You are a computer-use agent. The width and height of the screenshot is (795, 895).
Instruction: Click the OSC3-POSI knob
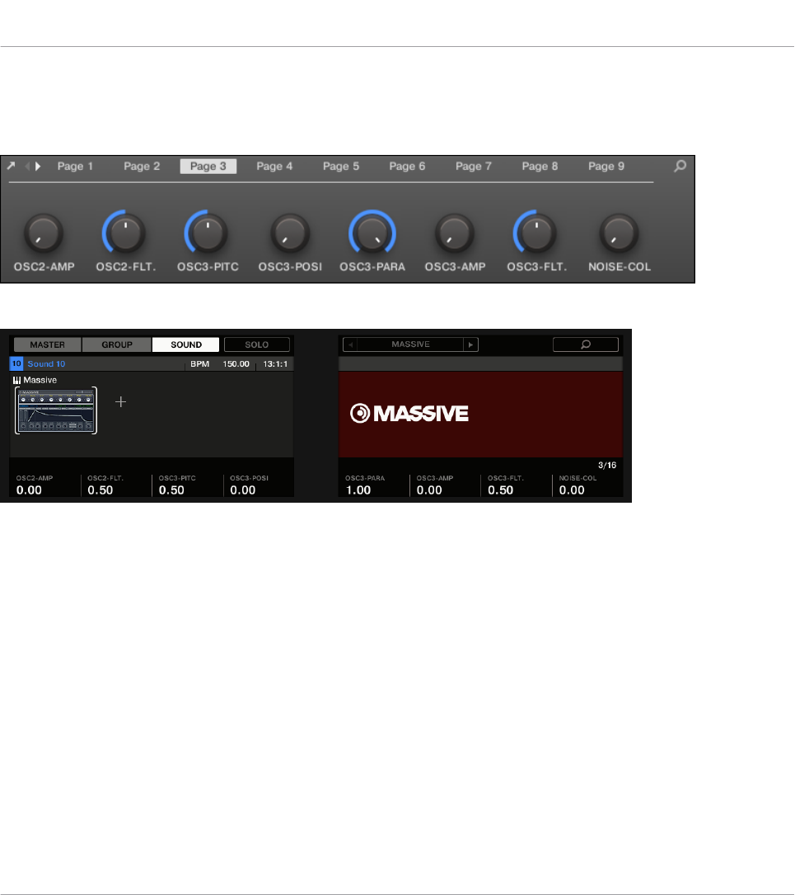pos(290,233)
